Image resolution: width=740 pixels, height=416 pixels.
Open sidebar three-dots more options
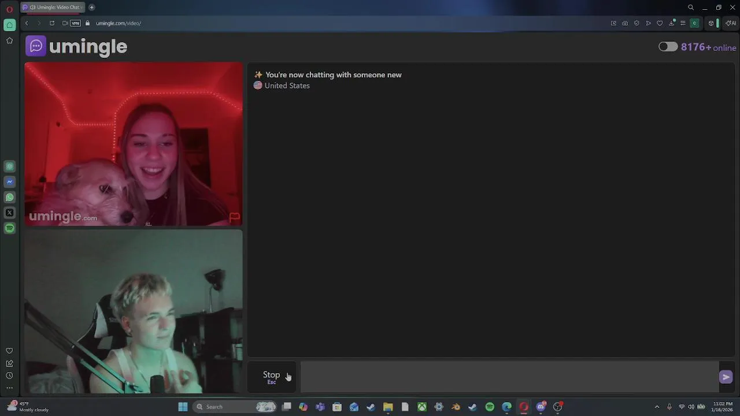[x=9, y=388]
